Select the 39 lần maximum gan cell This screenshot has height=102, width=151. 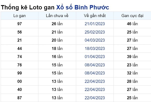tap(132, 57)
